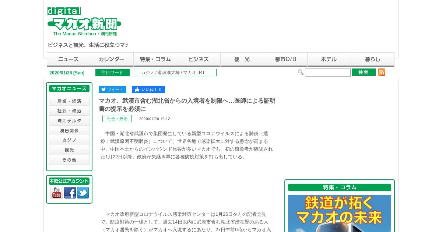Open the YouTube official account icon
Screen dimensions: 442x232
(x=57, y=193)
